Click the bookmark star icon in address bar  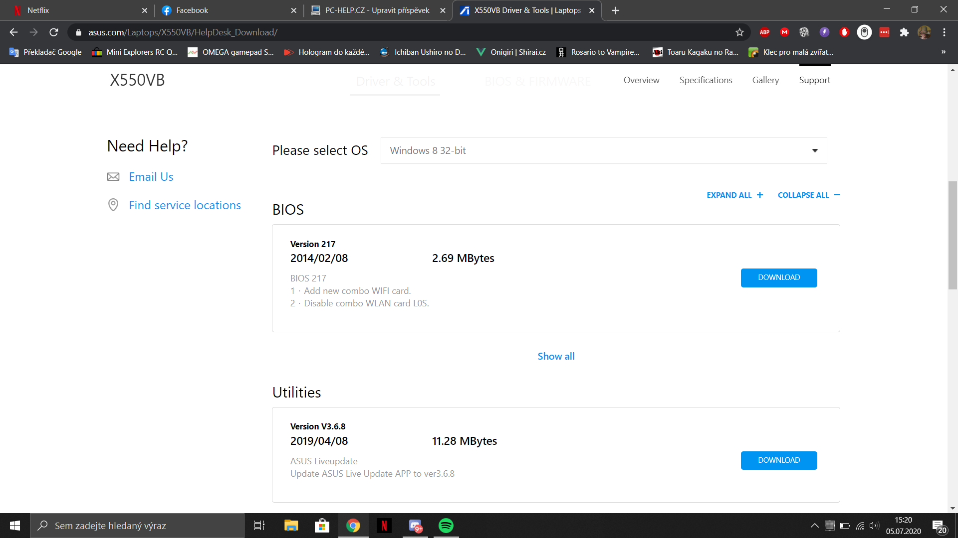[x=739, y=32]
